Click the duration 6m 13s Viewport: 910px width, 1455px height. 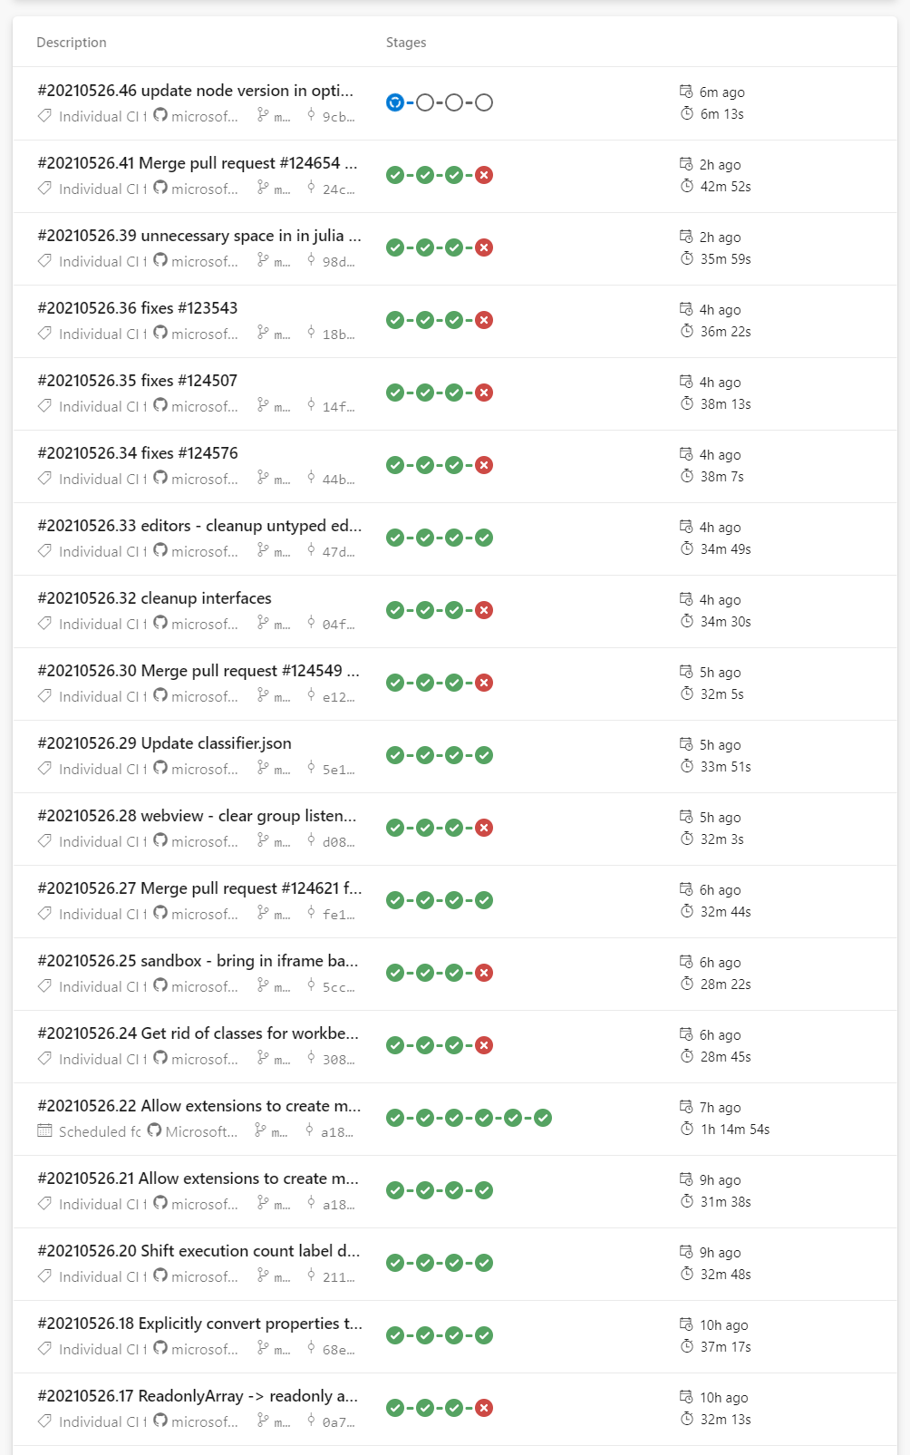click(721, 114)
